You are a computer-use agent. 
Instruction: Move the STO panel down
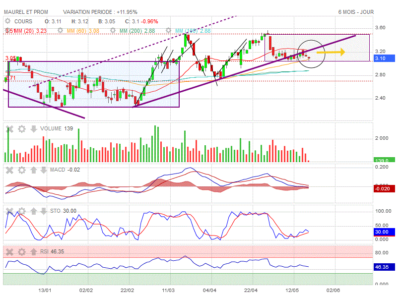tap(44, 211)
